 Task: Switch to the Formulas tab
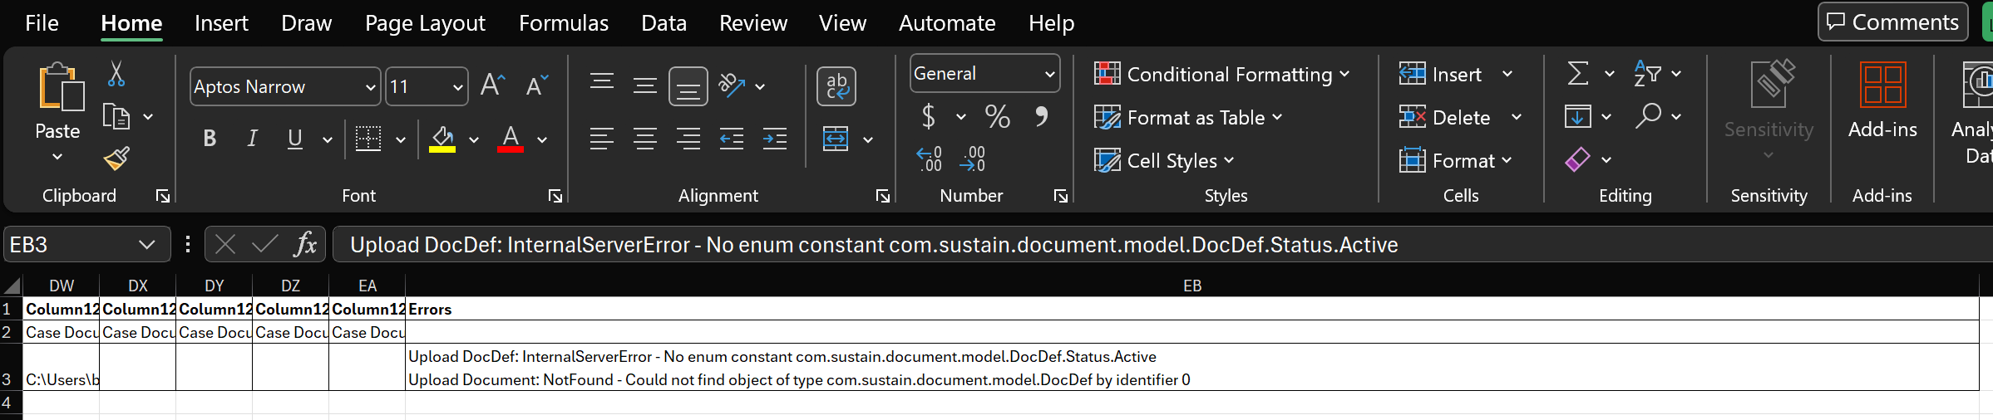pyautogui.click(x=563, y=23)
